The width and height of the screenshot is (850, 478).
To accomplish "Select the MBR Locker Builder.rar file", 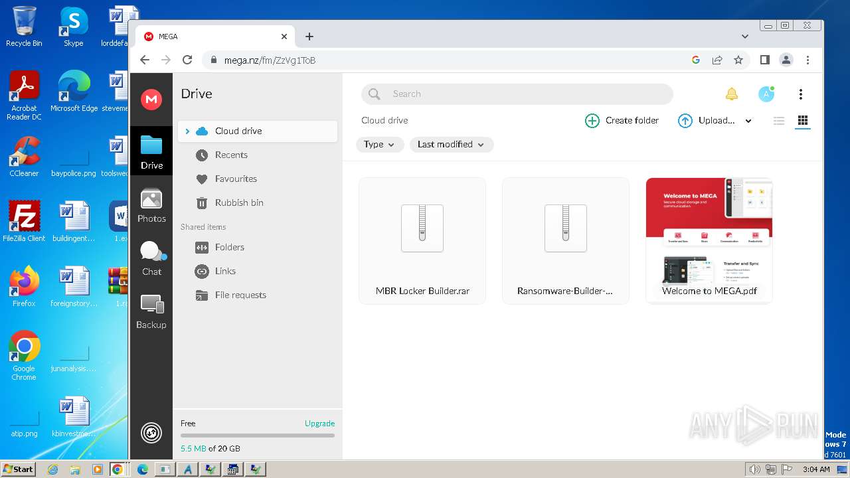I will click(x=422, y=241).
